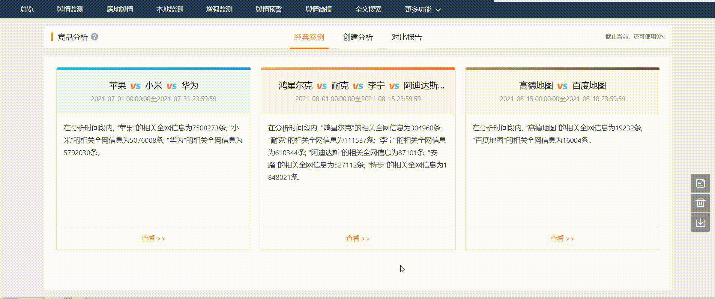
Task: Click the summary text mentioning 7508273条
Action: point(153,140)
